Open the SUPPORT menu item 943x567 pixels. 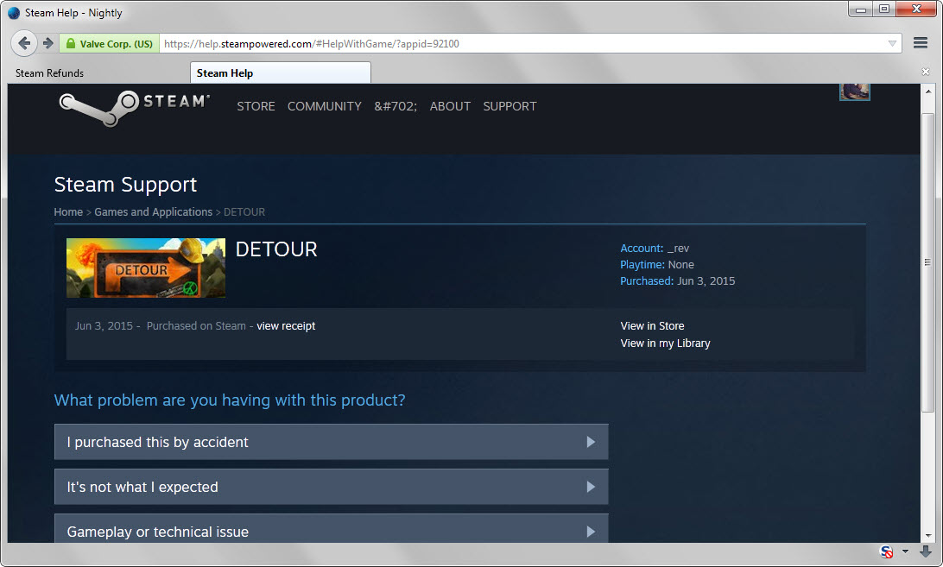[x=509, y=106]
